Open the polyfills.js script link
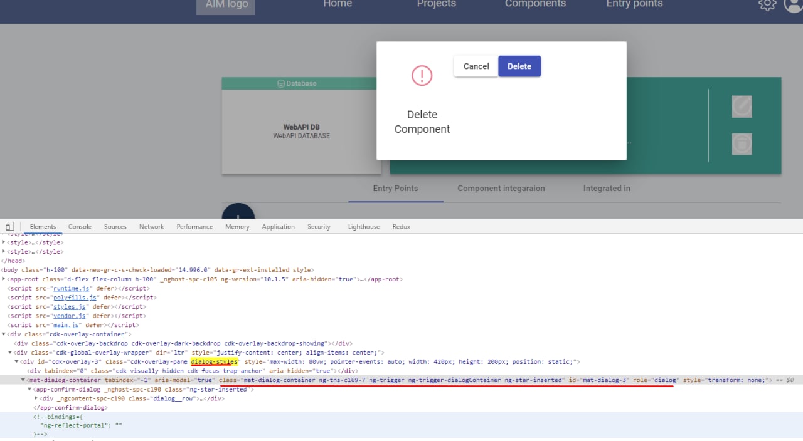The height and width of the screenshot is (441, 803). point(75,298)
